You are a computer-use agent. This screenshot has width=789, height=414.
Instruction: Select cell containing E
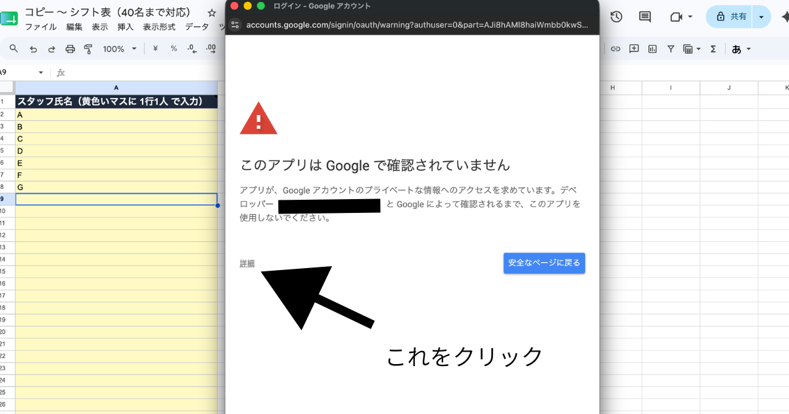tap(116, 163)
